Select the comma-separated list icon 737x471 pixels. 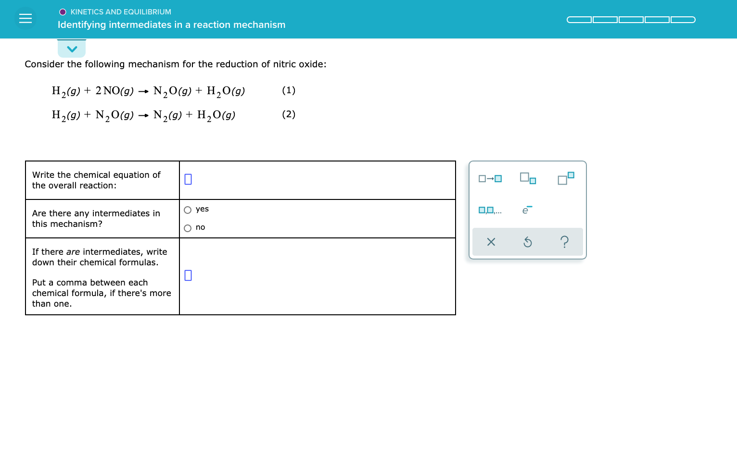tap(490, 210)
